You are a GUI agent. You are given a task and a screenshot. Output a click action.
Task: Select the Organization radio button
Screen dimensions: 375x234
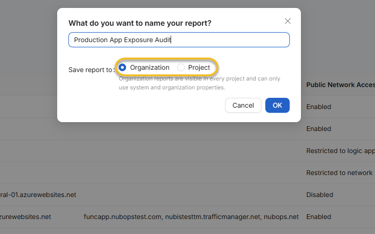[122, 67]
